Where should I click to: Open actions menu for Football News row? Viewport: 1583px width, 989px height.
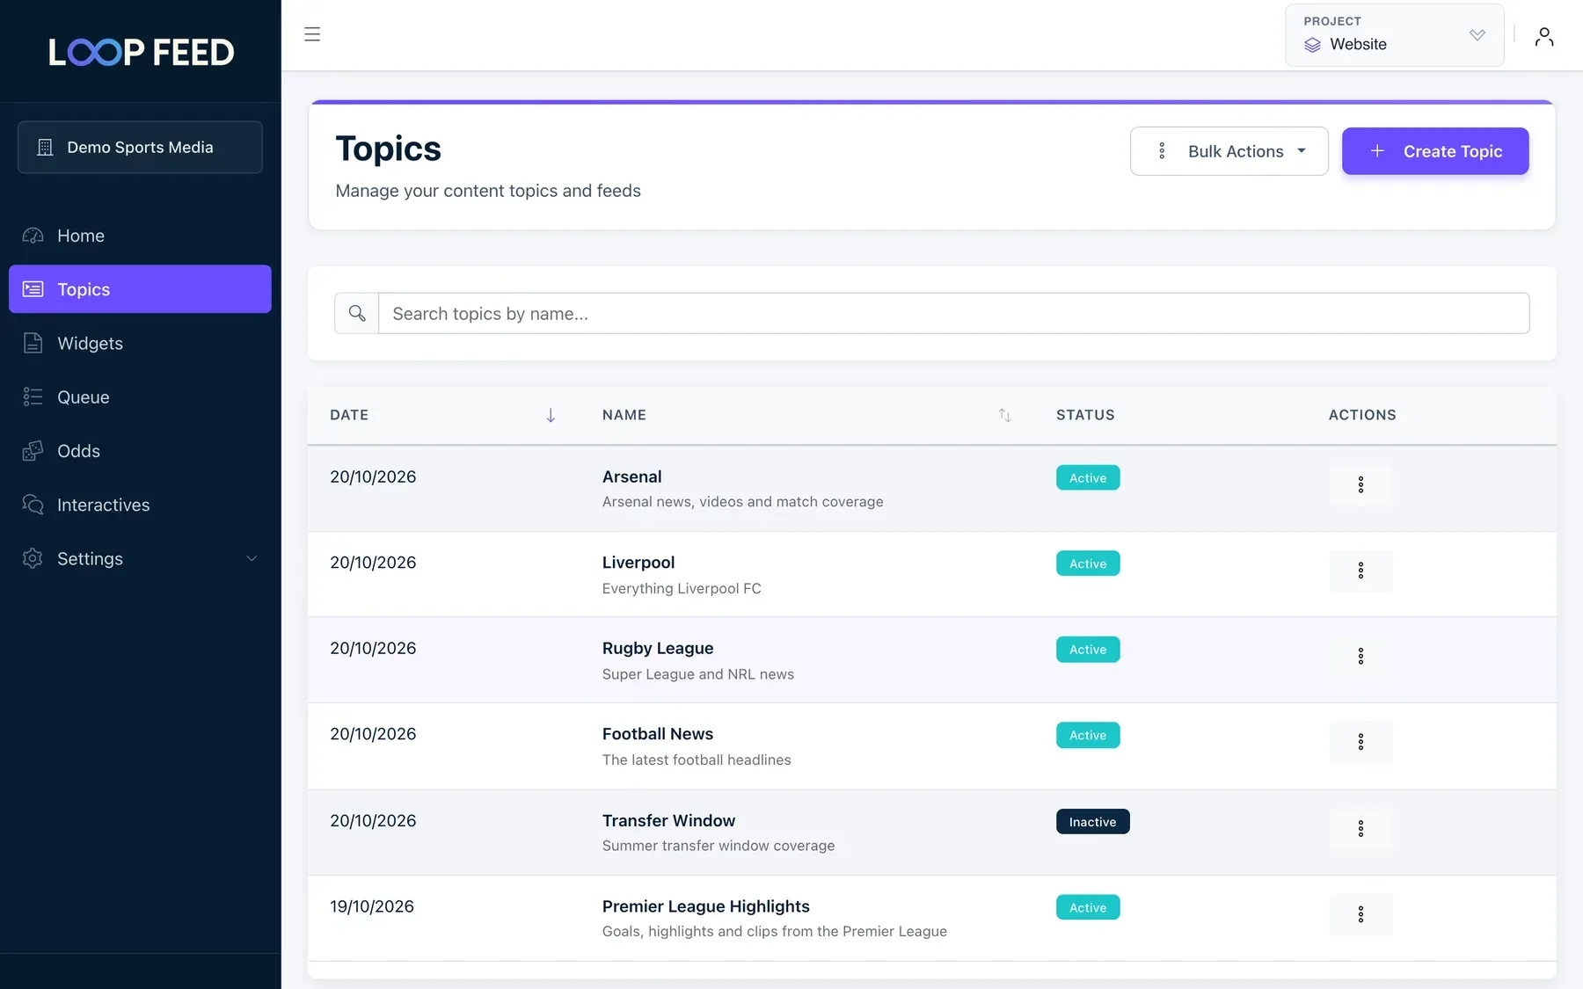point(1361,742)
